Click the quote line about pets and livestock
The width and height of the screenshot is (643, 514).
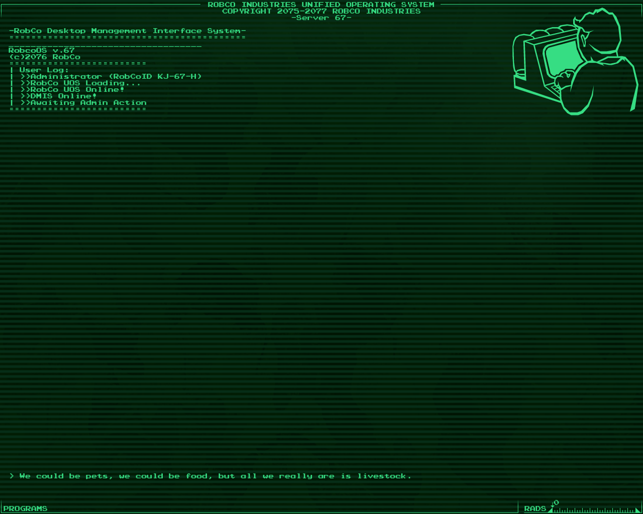click(210, 476)
